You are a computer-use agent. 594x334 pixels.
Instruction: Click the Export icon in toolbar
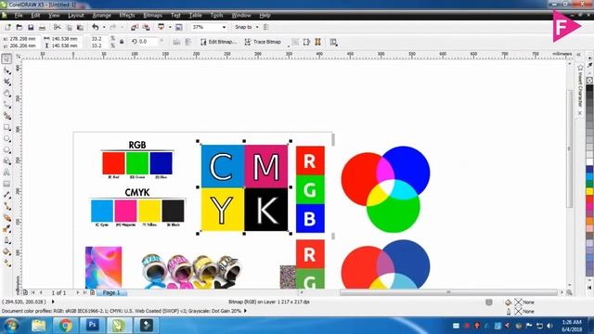point(147,27)
